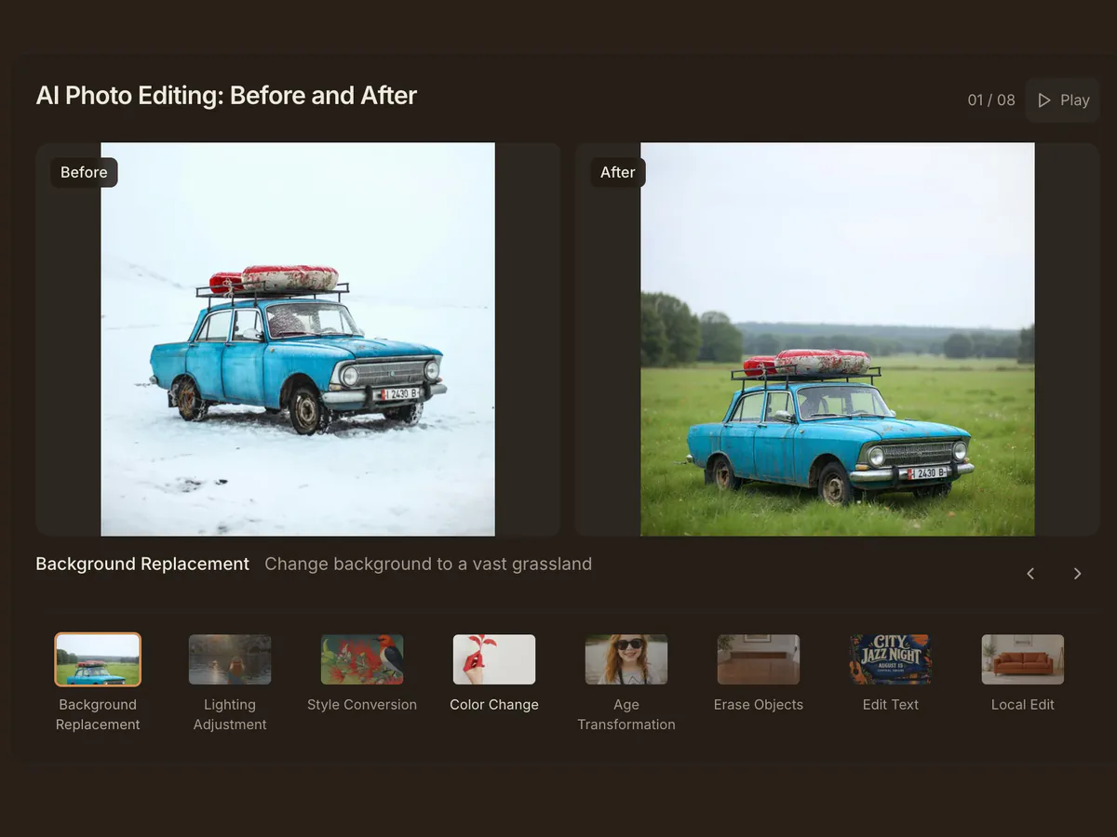The height and width of the screenshot is (837, 1117).
Task: Click the Before badge label
Action: (x=84, y=172)
